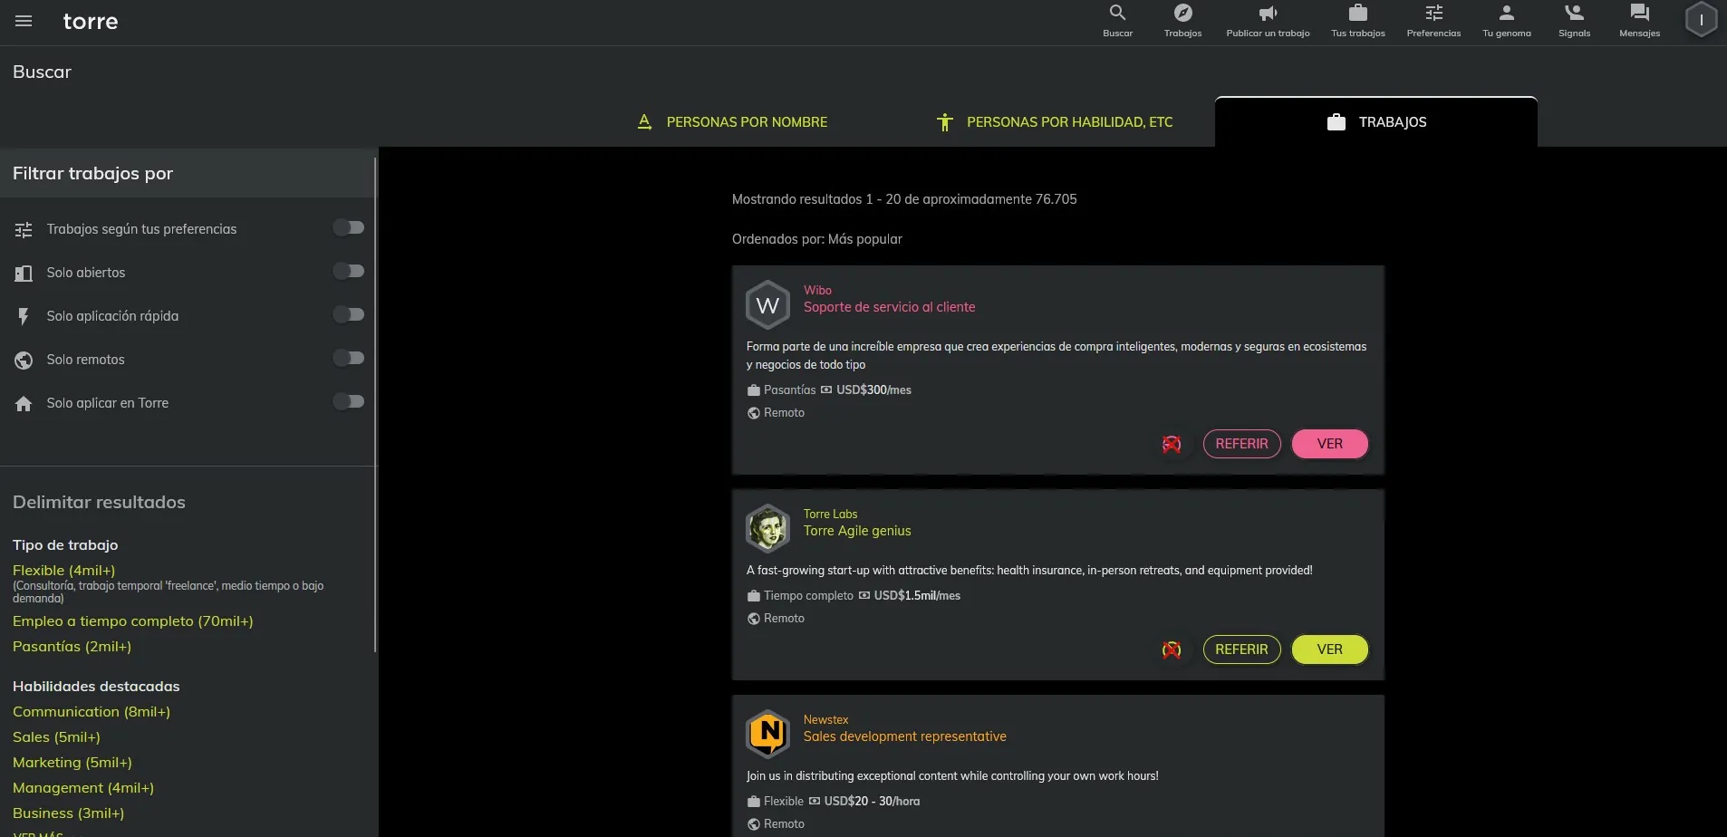
Task: Turn on Solo aplicar en Torre switch
Action: [349, 401]
